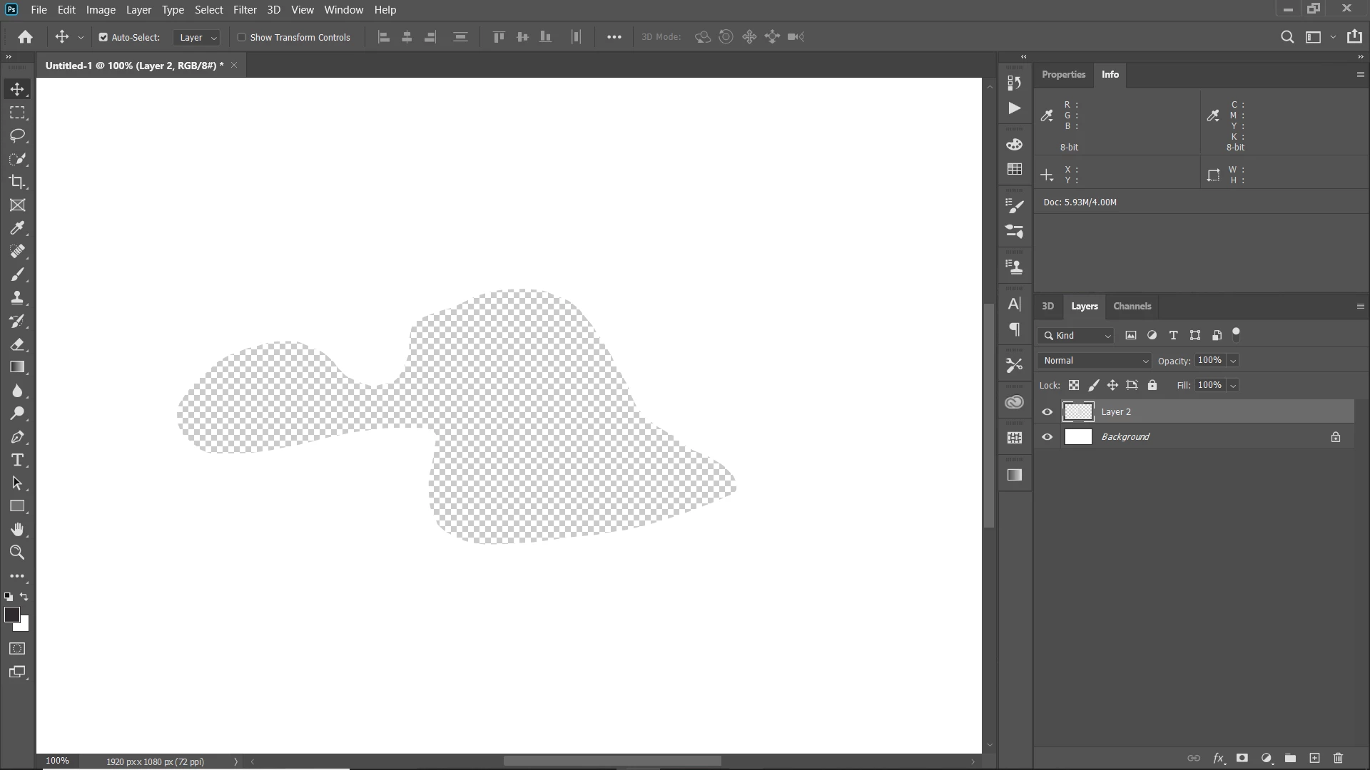The image size is (1370, 770).
Task: Open the Normal blend mode dropdown
Action: pos(1095,361)
